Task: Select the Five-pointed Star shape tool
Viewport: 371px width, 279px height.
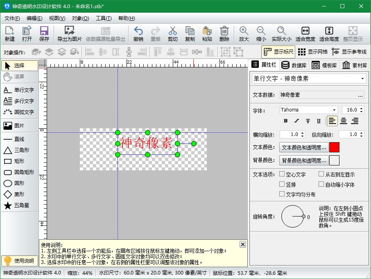Action: 20,205
